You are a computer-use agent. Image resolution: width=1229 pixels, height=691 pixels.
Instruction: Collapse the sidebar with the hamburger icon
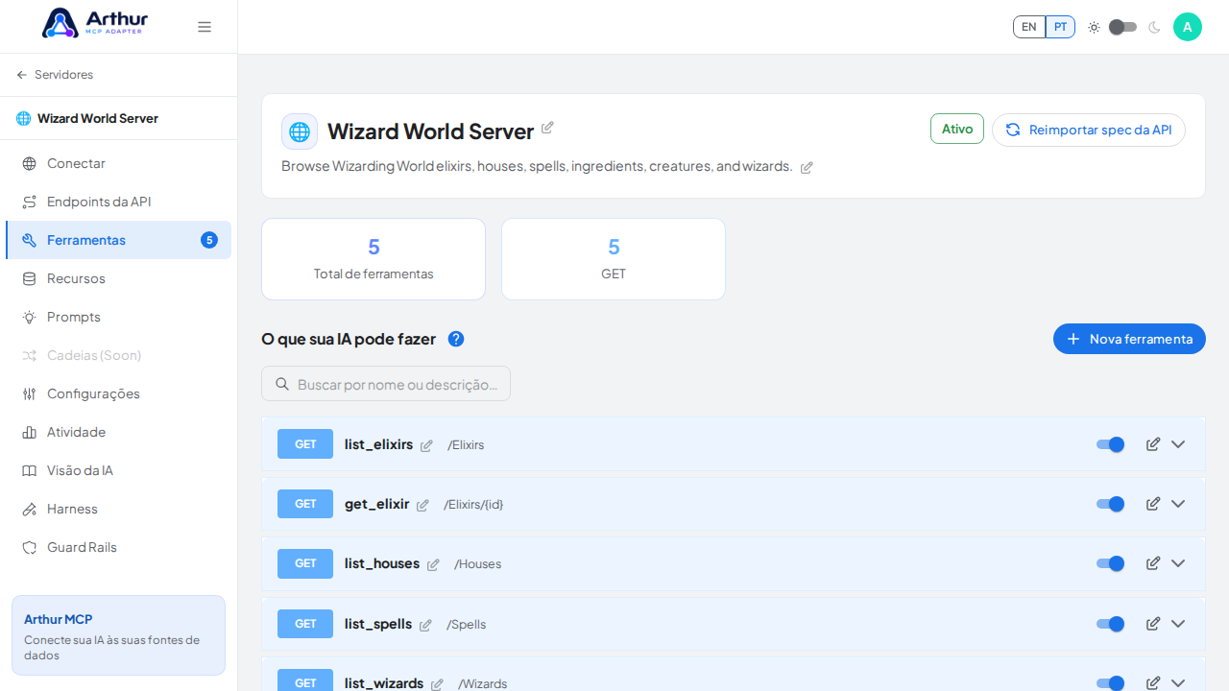[x=205, y=27]
